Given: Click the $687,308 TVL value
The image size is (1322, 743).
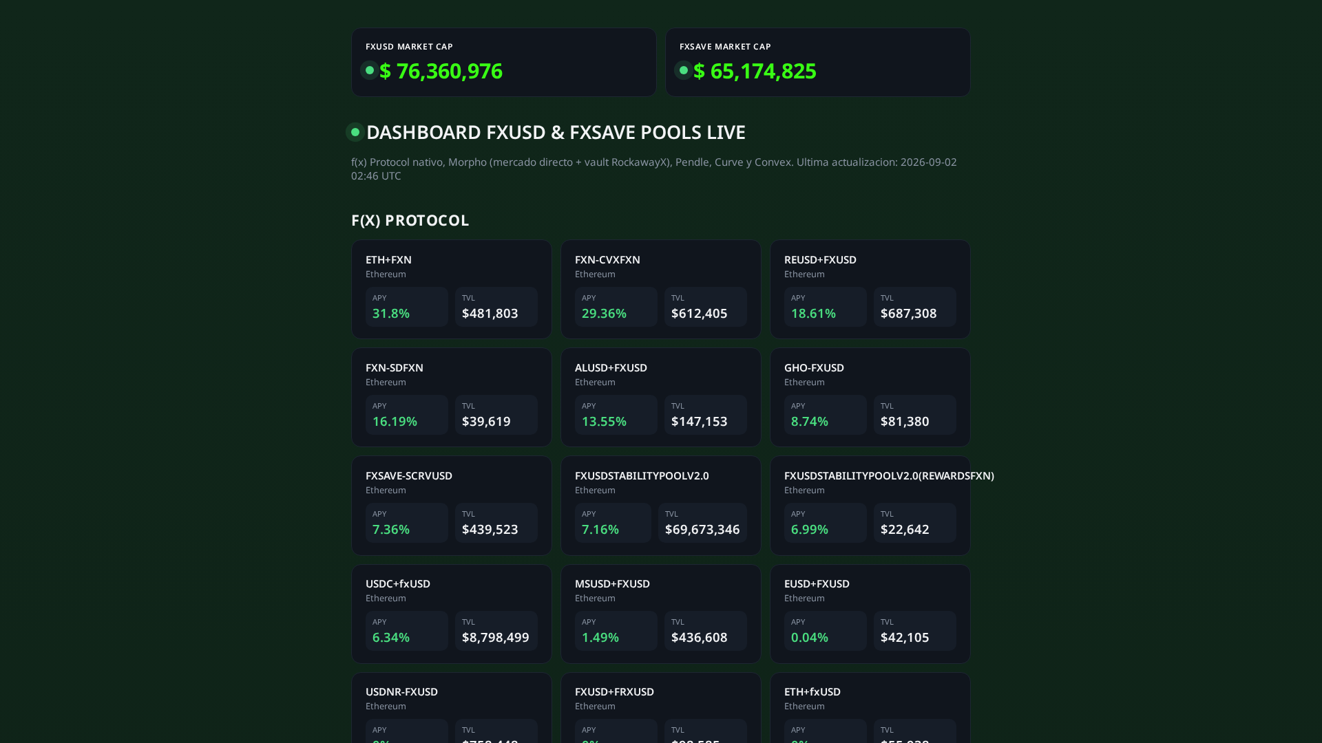Looking at the screenshot, I should pos(909,313).
